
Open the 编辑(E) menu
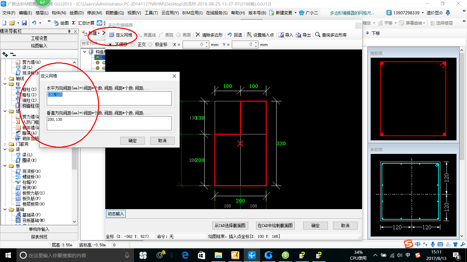(x=25, y=13)
